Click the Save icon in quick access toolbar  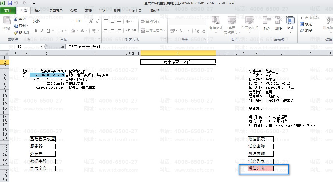coord(10,3)
